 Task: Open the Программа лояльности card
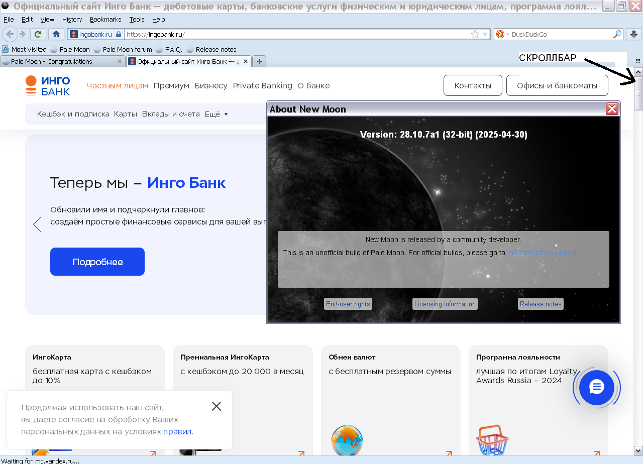pyautogui.click(x=539, y=400)
